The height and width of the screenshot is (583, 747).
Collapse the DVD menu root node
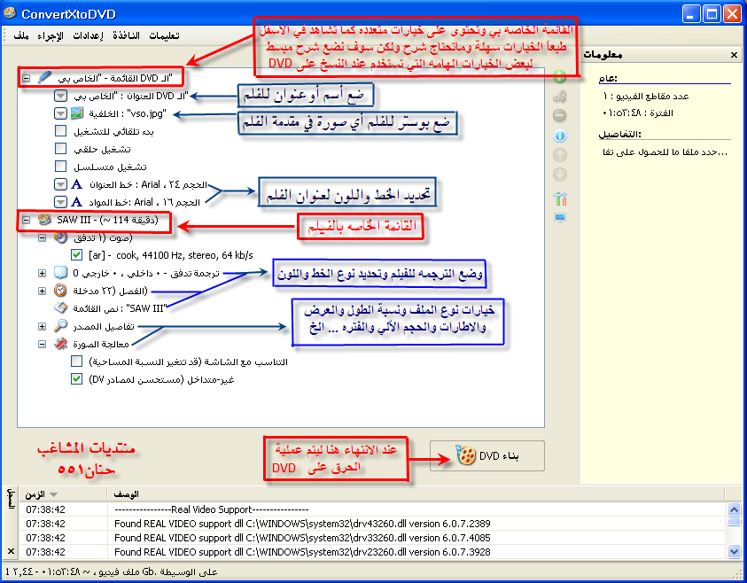click(x=26, y=77)
